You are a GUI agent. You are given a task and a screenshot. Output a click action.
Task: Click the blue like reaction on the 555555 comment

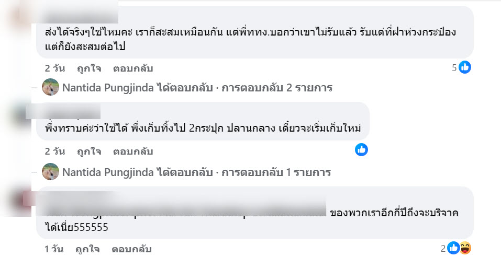pyautogui.click(x=453, y=248)
